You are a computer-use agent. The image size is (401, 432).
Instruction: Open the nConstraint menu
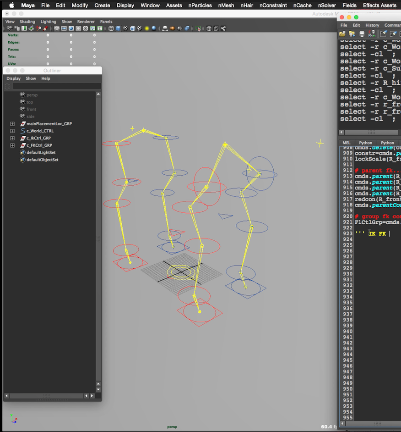point(273,5)
